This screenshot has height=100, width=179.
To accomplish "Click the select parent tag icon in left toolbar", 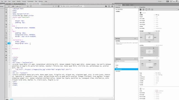I will coord(6,24).
